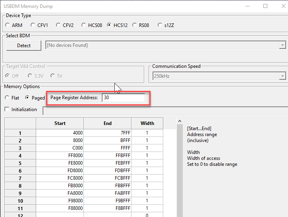This screenshot has width=288, height=217.
Task: Select row header 9
Action: pyautogui.click(x=20, y=193)
